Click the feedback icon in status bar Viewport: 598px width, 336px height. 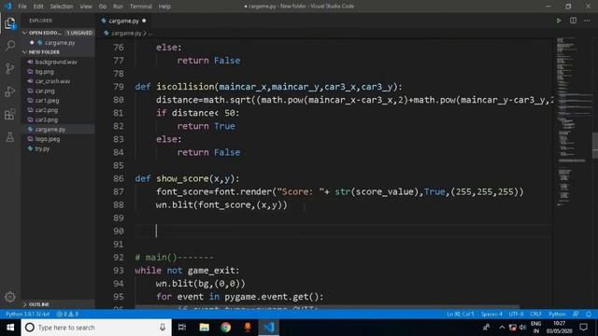(576, 314)
